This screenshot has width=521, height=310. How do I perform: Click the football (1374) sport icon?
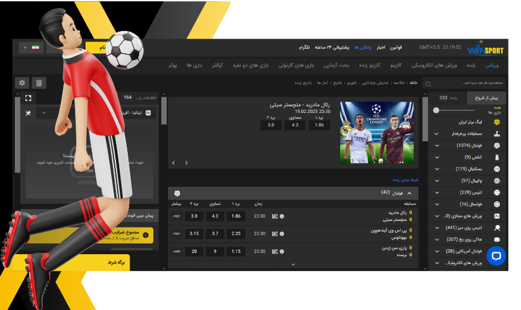coord(497,146)
